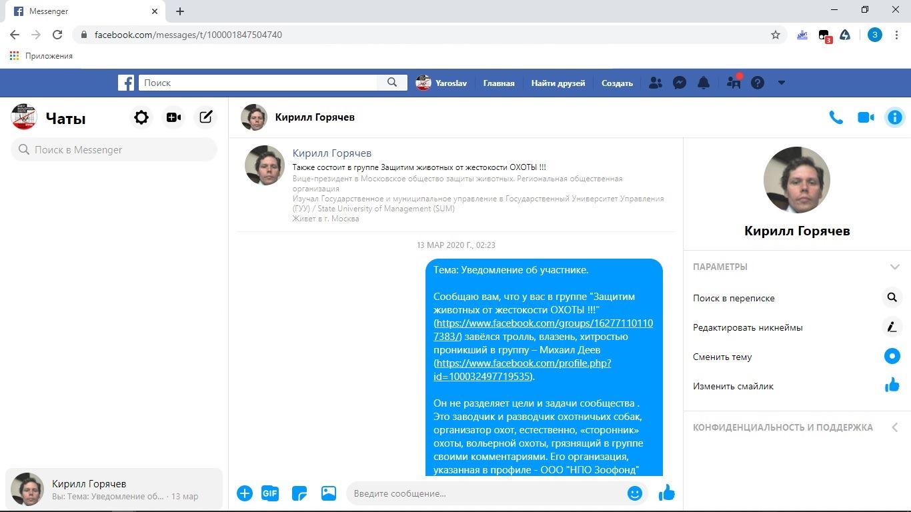Click the change emoji thumbs-up icon

point(892,385)
